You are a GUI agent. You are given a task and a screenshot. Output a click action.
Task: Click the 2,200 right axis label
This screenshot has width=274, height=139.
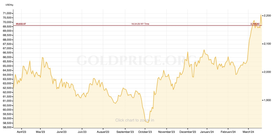(x=268, y=15)
